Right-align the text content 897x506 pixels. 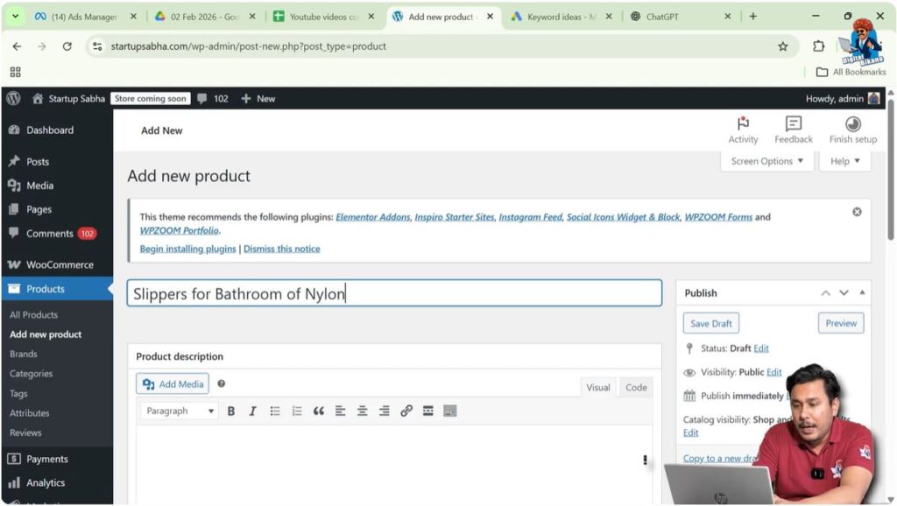(385, 411)
